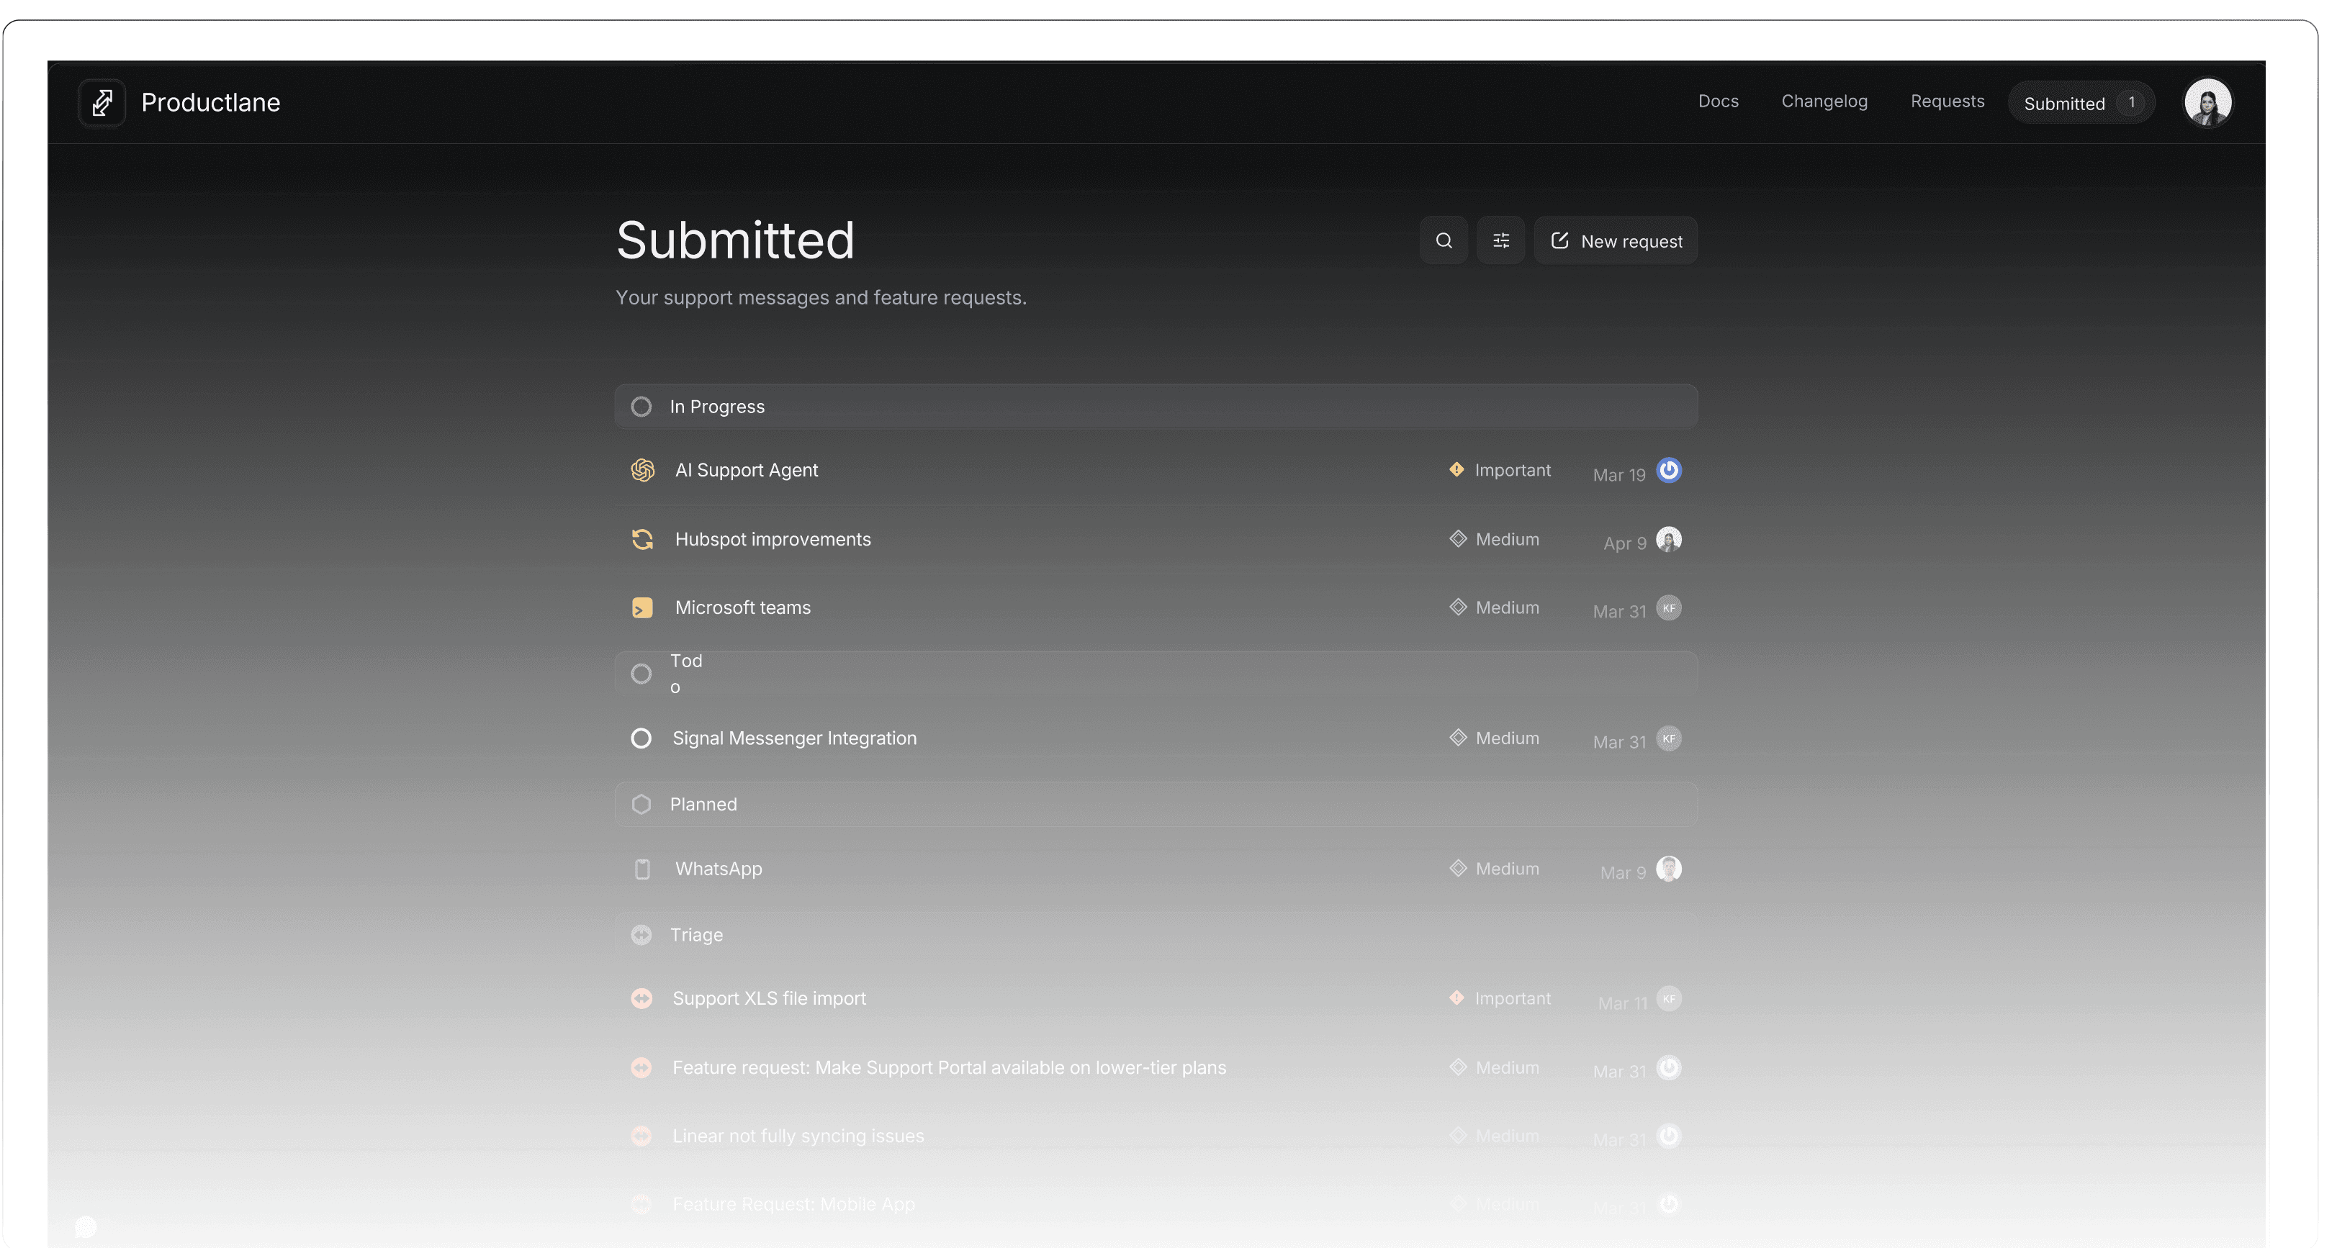Open the search icon near New request
Image resolution: width=2337 pixels, height=1248 pixels.
pos(1444,240)
